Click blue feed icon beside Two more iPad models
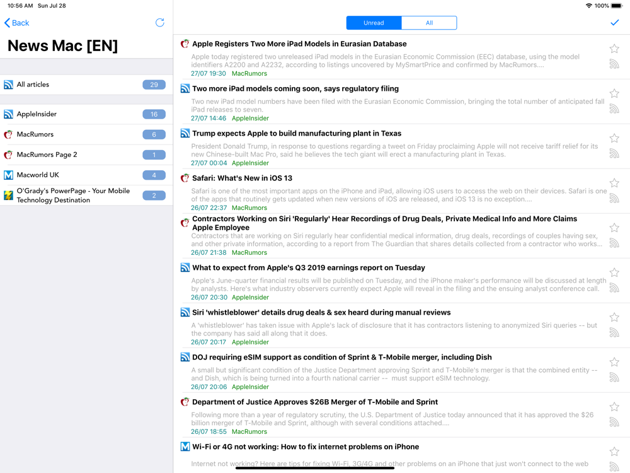Viewport: 630px width, 473px height. [x=185, y=88]
